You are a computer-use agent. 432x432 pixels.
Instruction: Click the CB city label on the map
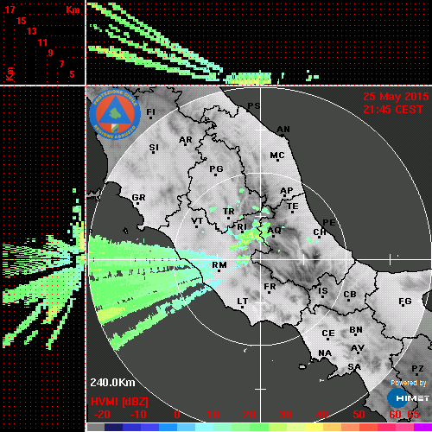tap(350, 295)
